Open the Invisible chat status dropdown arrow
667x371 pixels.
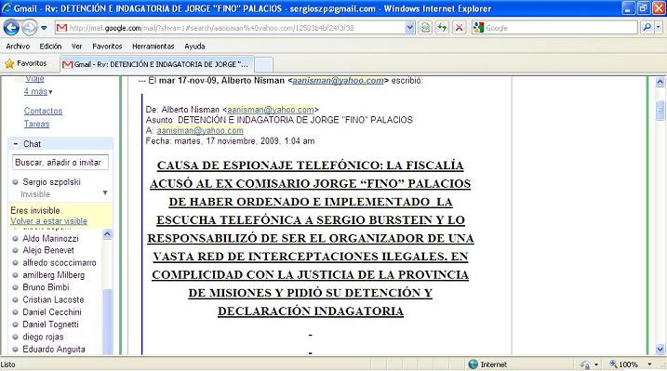pyautogui.click(x=105, y=192)
